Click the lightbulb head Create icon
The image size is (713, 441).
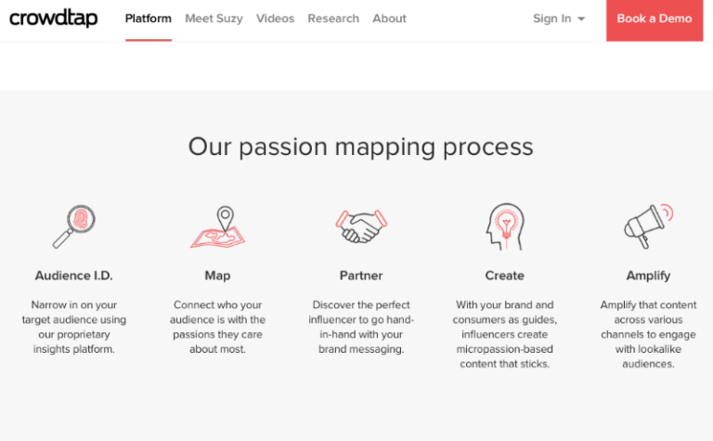tap(504, 226)
